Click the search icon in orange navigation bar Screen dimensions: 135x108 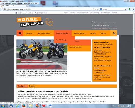(114, 33)
